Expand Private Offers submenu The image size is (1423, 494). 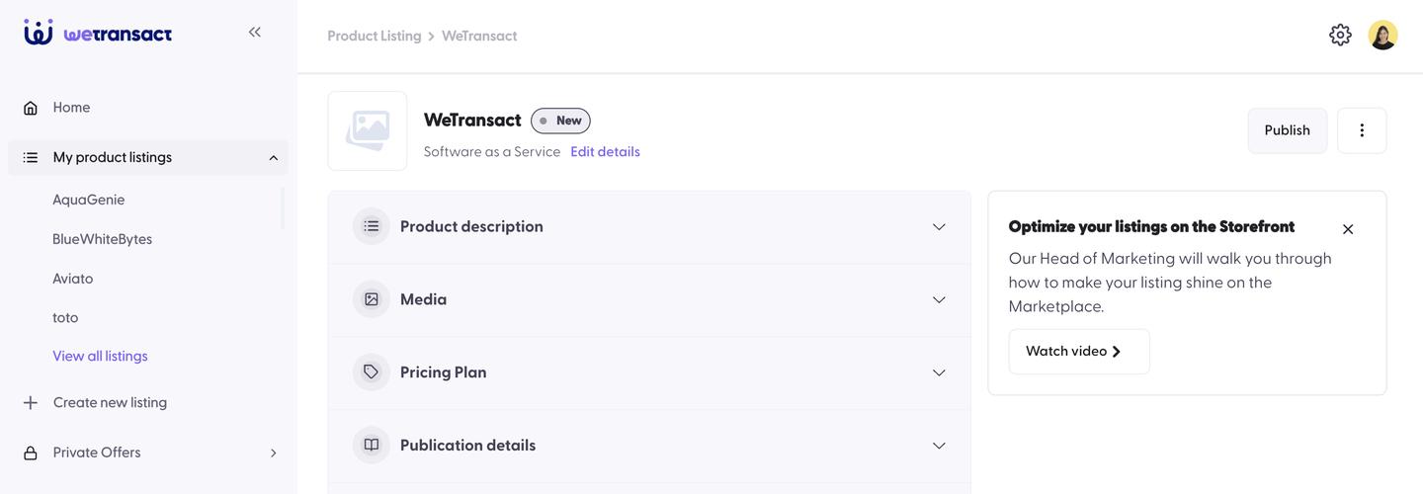[274, 453]
